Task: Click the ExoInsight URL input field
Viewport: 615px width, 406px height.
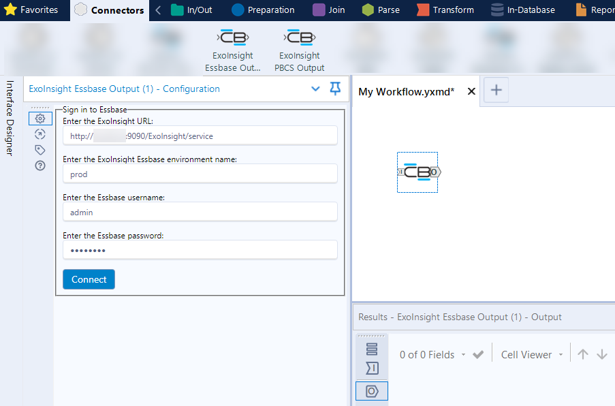Action: pyautogui.click(x=200, y=136)
